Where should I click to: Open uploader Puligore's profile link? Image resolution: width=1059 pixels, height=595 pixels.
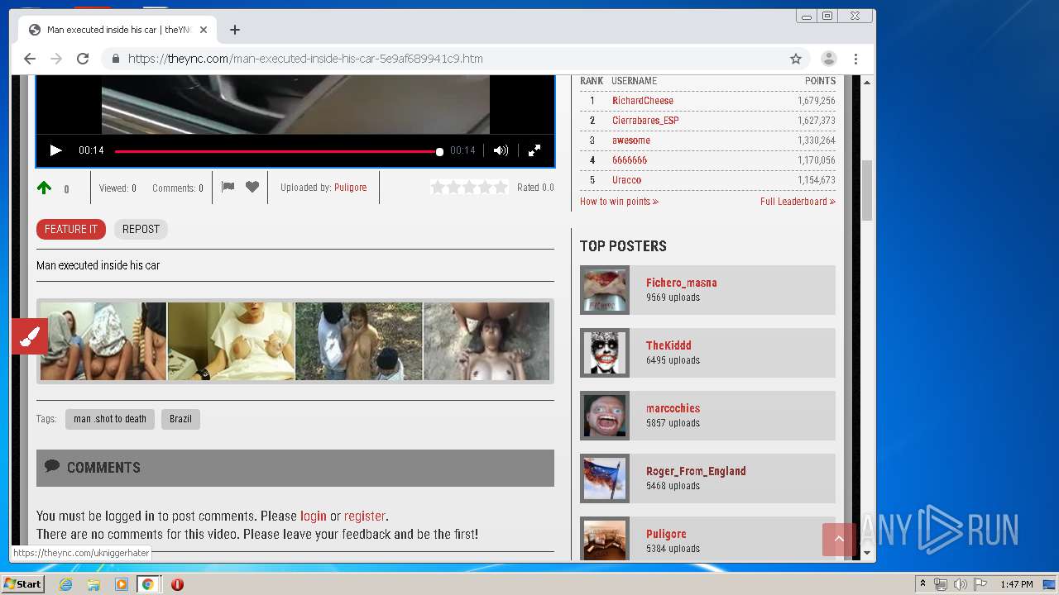(350, 188)
